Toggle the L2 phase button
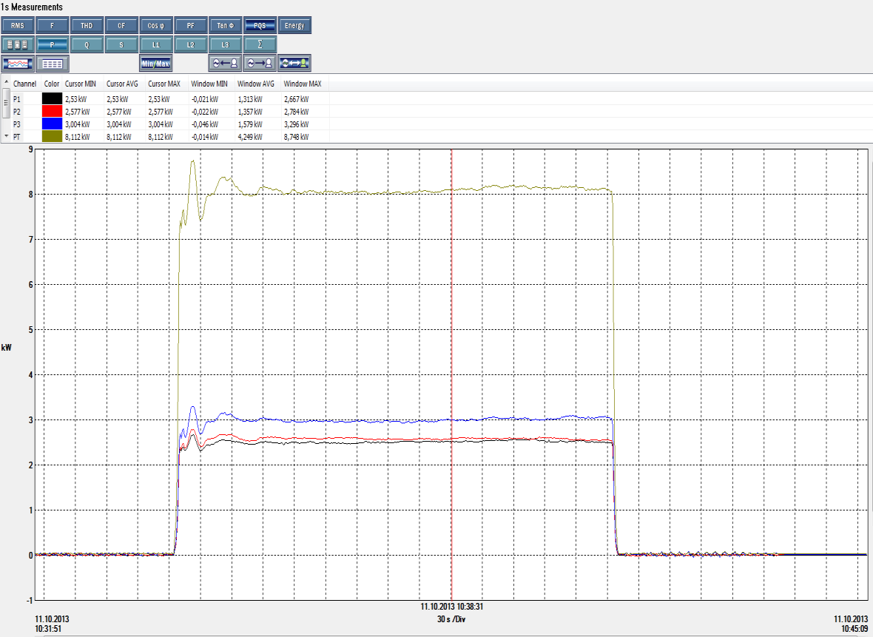The image size is (873, 637). click(190, 44)
